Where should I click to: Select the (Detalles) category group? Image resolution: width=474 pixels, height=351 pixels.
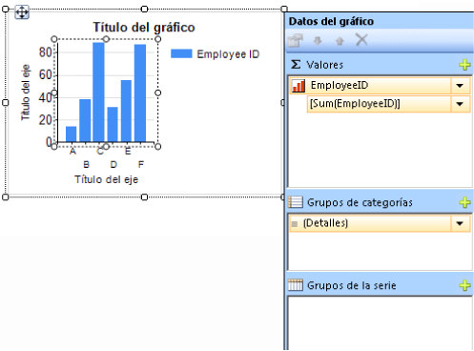(380, 223)
